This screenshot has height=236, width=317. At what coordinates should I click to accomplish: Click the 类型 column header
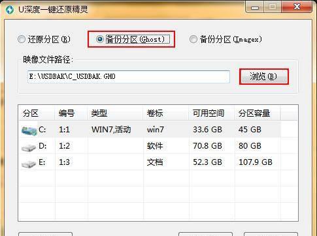pyautogui.click(x=115, y=113)
